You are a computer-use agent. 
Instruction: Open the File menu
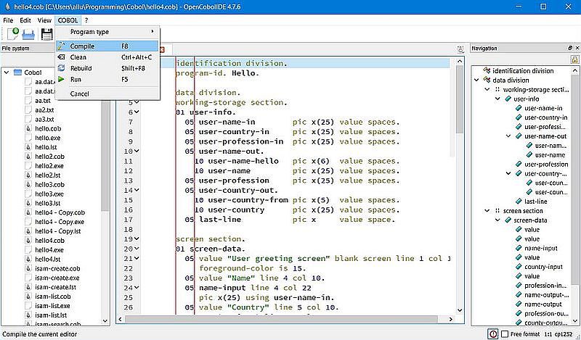click(8, 20)
